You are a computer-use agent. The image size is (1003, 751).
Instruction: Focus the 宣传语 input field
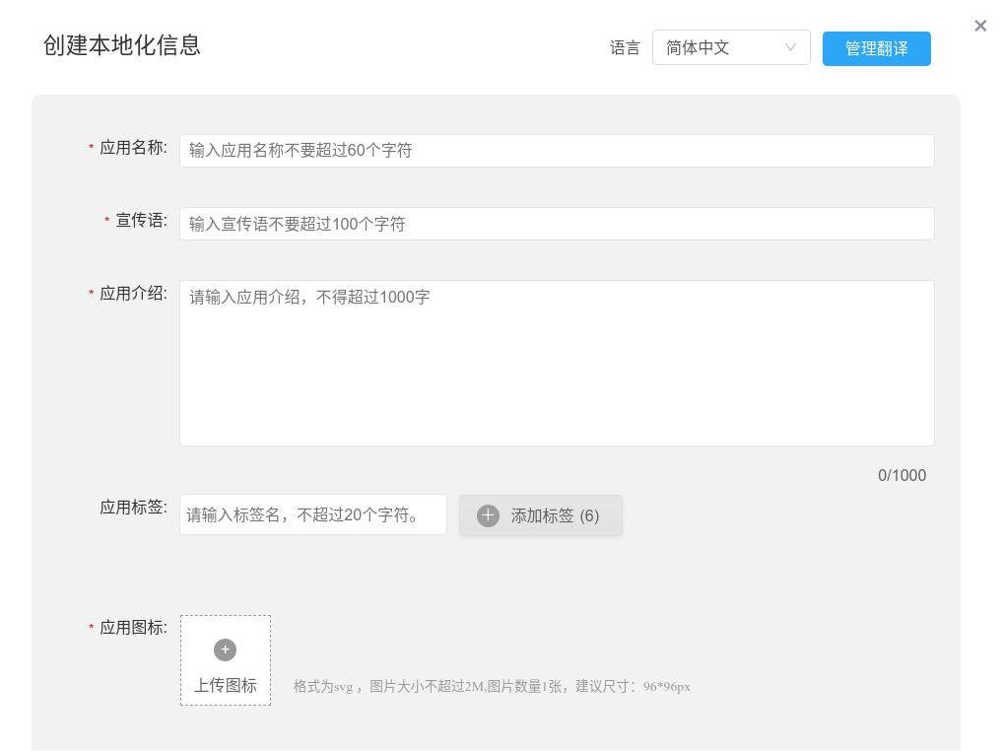557,224
